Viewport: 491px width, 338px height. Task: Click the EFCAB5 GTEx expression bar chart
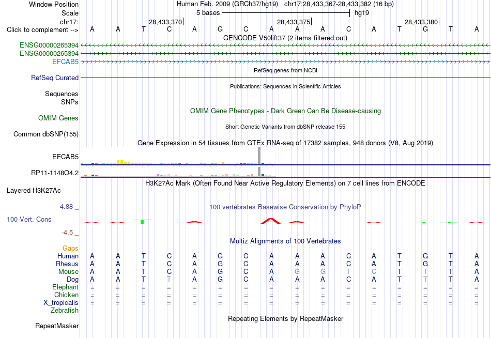tap(178, 156)
